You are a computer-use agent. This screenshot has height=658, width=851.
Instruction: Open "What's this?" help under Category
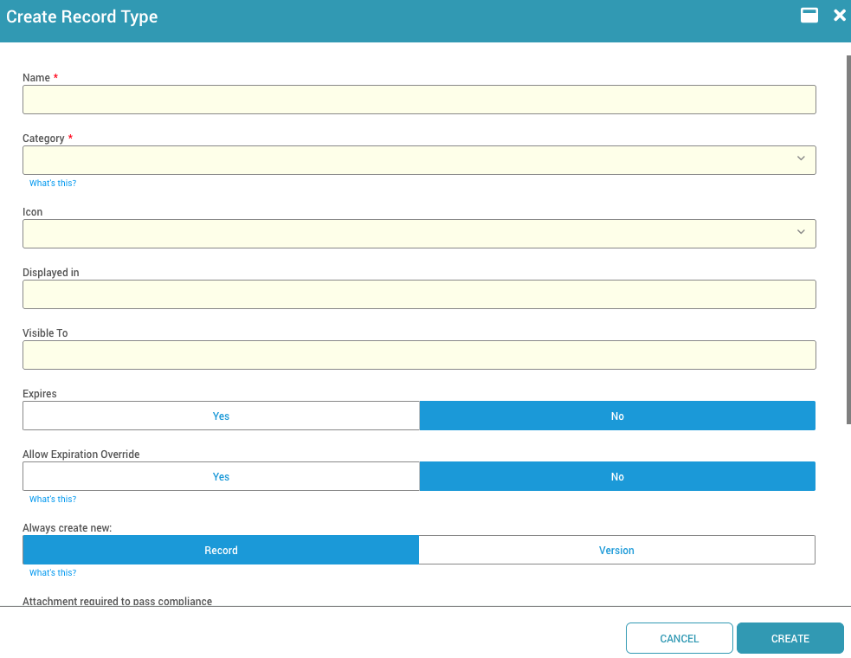click(53, 184)
